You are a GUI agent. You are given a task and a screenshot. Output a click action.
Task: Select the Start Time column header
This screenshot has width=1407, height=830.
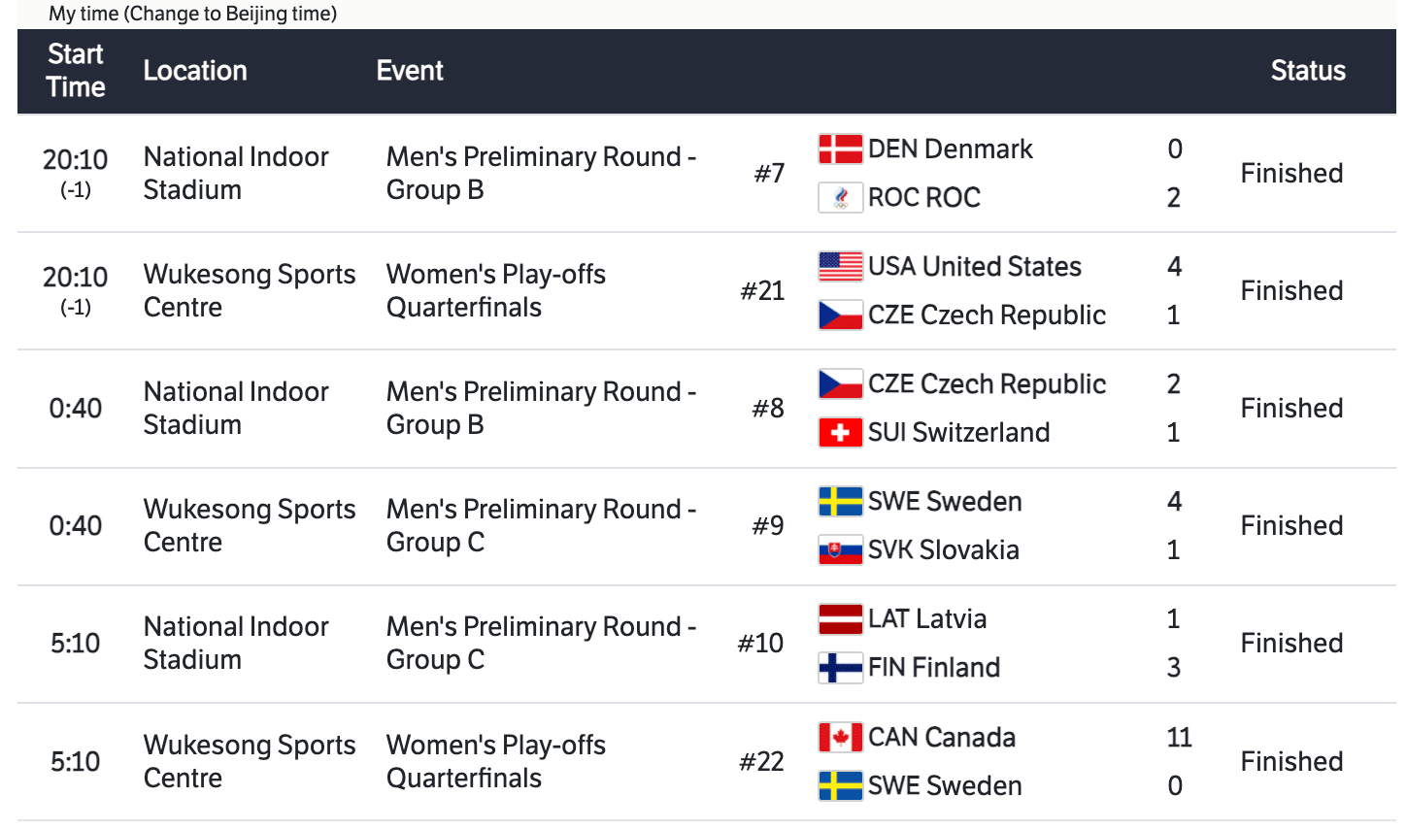pyautogui.click(x=76, y=71)
